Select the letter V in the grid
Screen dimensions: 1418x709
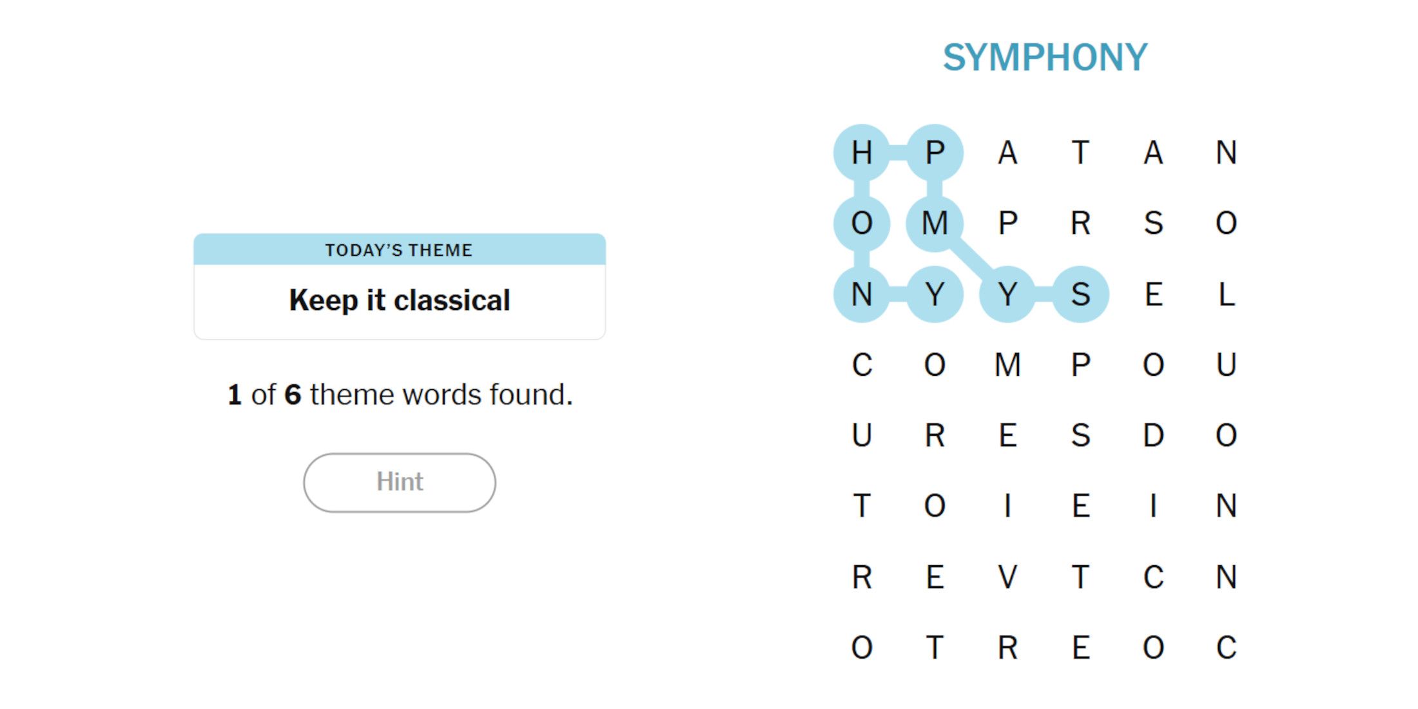click(1008, 577)
